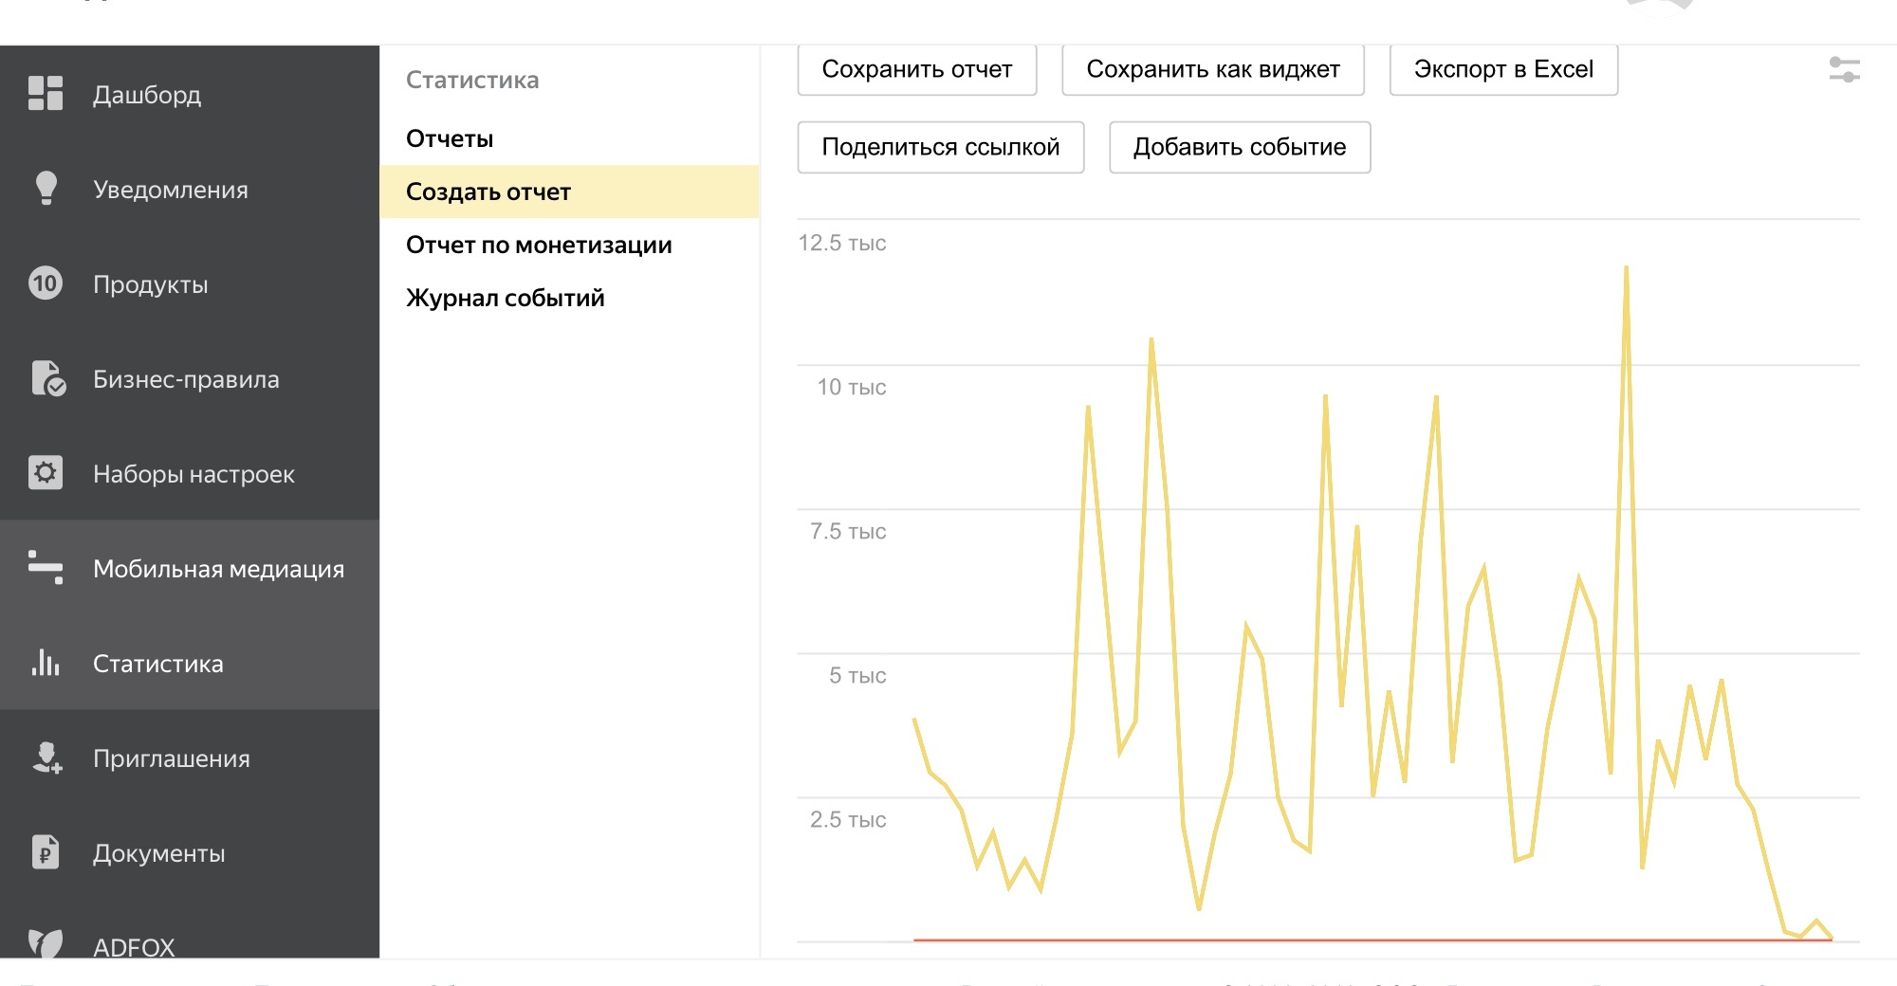
Task: Open the Отчеты submenu item
Action: tap(450, 138)
